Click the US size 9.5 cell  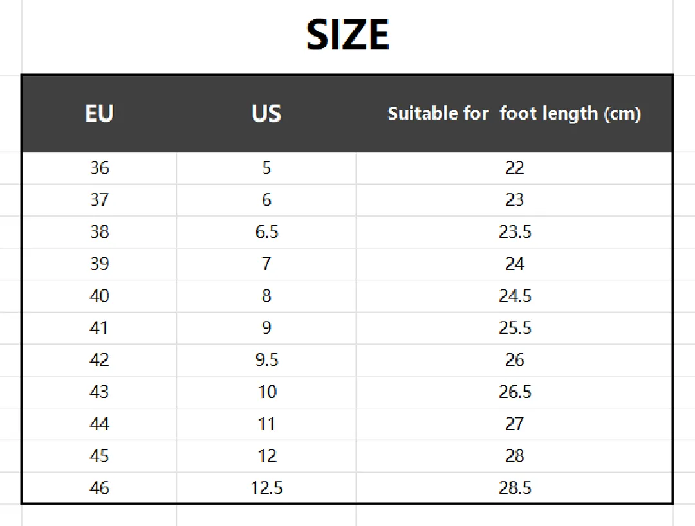pos(266,359)
